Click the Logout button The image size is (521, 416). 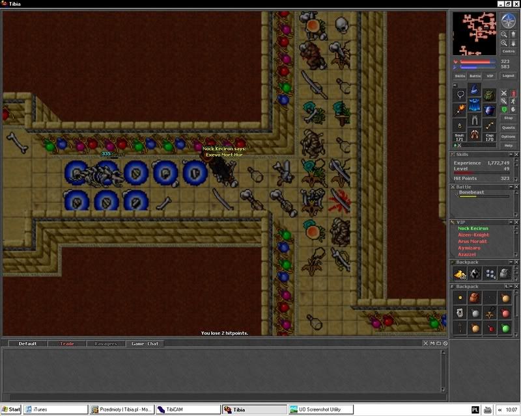[509, 76]
